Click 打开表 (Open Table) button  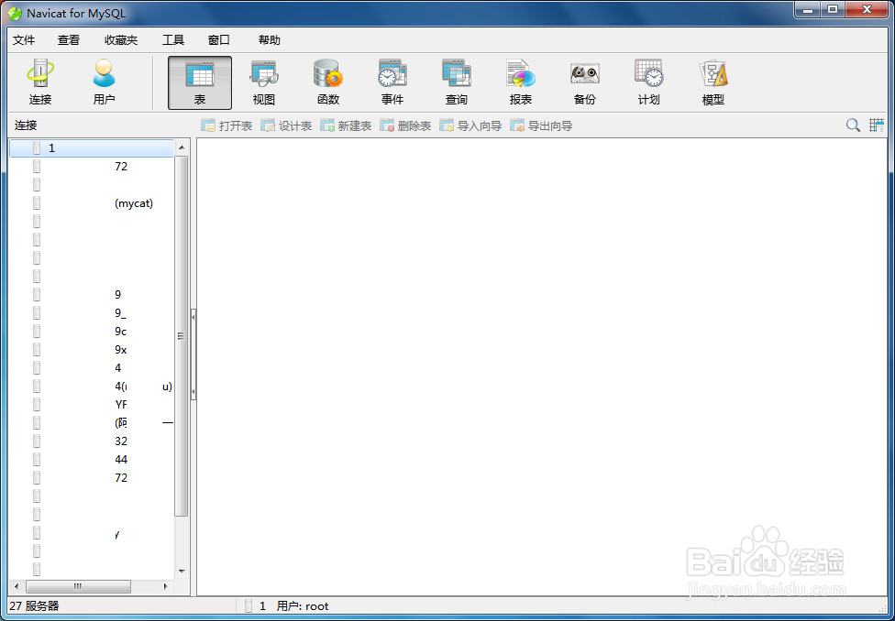[x=227, y=126]
